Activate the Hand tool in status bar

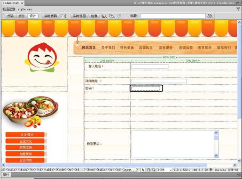coord(148,170)
